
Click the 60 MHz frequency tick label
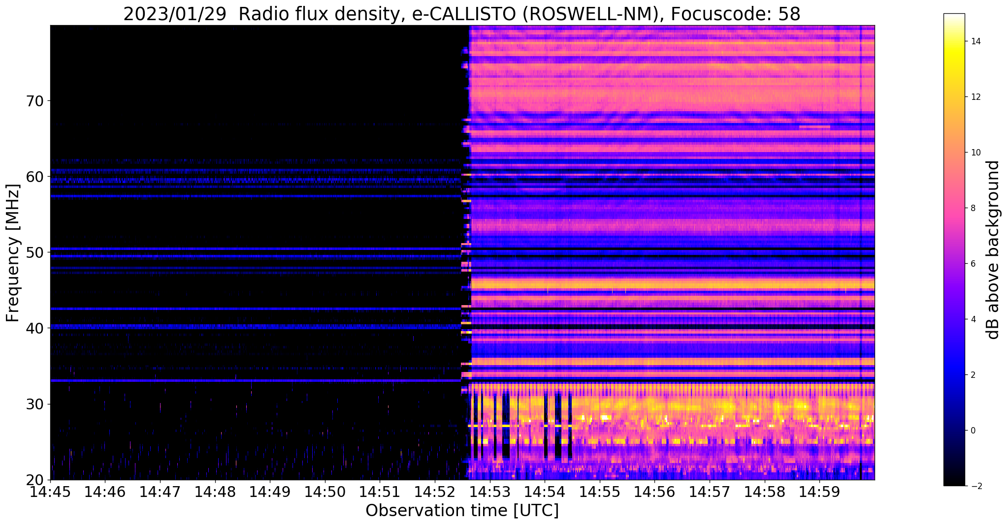(x=34, y=176)
